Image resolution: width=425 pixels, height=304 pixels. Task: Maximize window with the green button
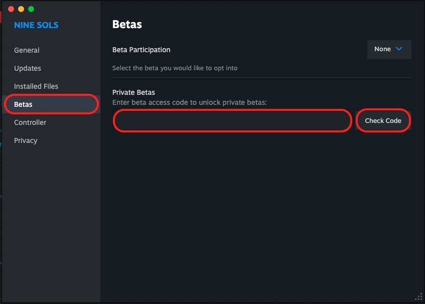click(x=31, y=9)
